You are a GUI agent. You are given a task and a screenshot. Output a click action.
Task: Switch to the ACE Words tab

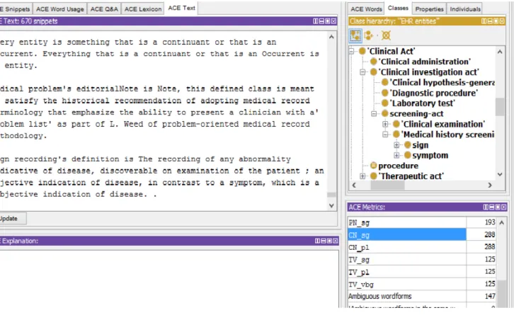tap(366, 9)
